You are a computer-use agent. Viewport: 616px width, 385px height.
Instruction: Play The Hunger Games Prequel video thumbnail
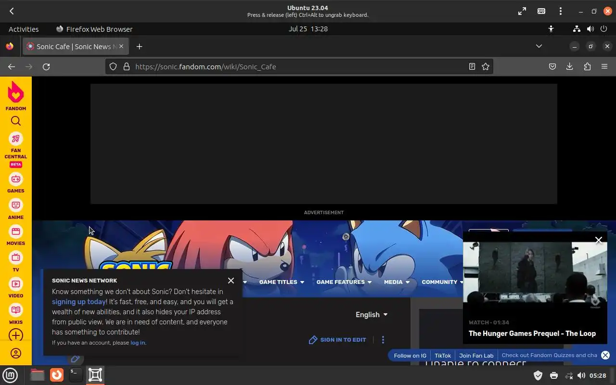(x=535, y=272)
